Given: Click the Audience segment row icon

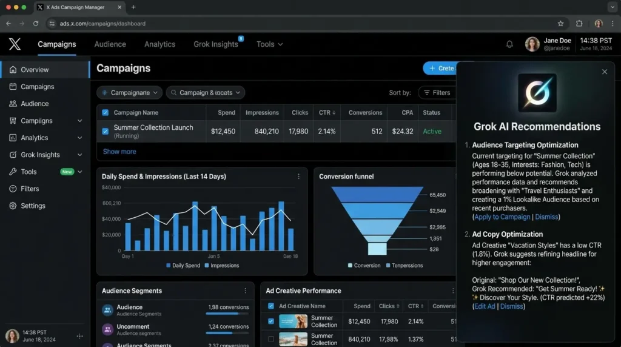Looking at the screenshot, I should click(107, 310).
